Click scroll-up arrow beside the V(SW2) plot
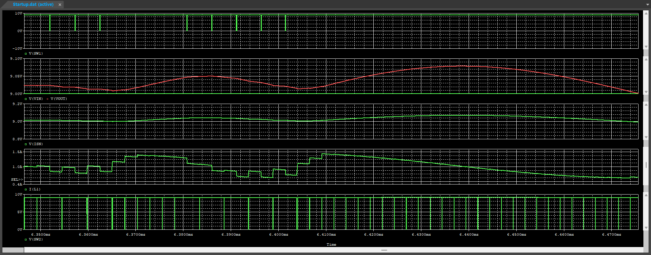Viewport: 651px width, 255px height. (x=646, y=195)
